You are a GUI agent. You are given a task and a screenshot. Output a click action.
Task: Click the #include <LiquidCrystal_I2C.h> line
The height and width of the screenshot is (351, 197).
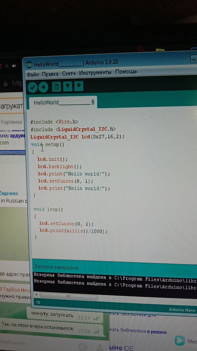(x=73, y=129)
